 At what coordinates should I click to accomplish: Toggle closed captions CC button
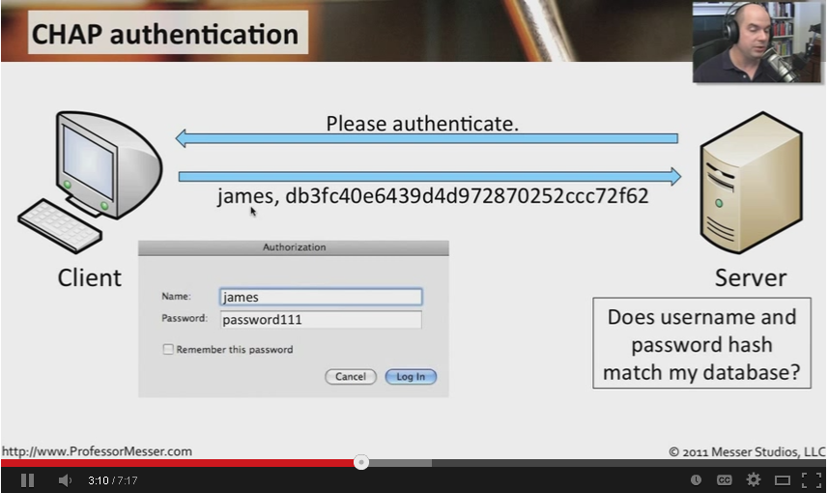(724, 479)
